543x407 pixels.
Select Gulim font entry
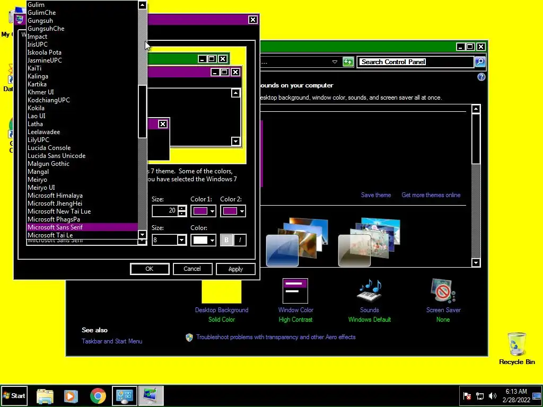(82, 4)
